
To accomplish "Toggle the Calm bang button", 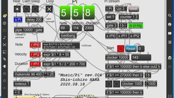I will click(26, 9).
